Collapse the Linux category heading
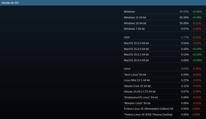206x119 pixels. (127, 69)
